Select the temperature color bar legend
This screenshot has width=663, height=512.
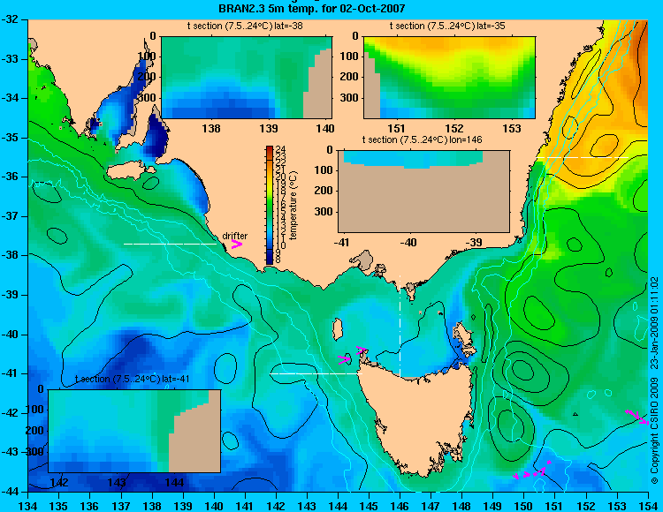270,205
